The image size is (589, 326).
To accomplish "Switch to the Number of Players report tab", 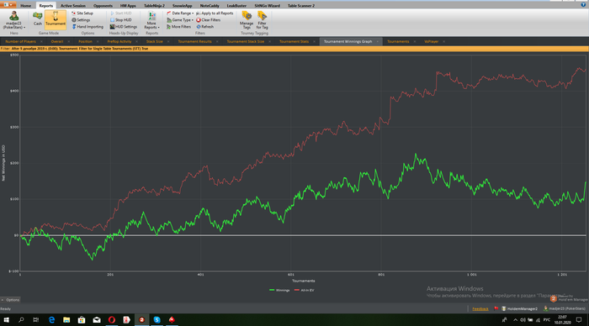I will [21, 42].
